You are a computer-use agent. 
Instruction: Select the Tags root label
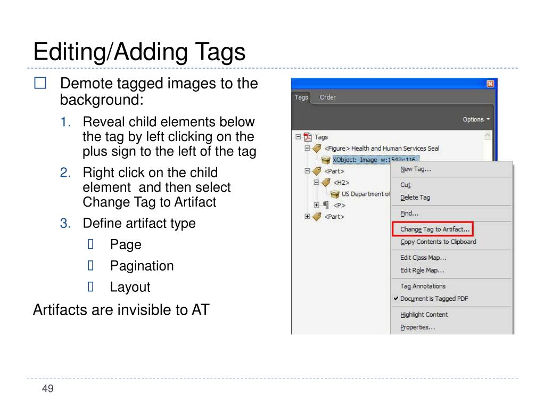(321, 137)
